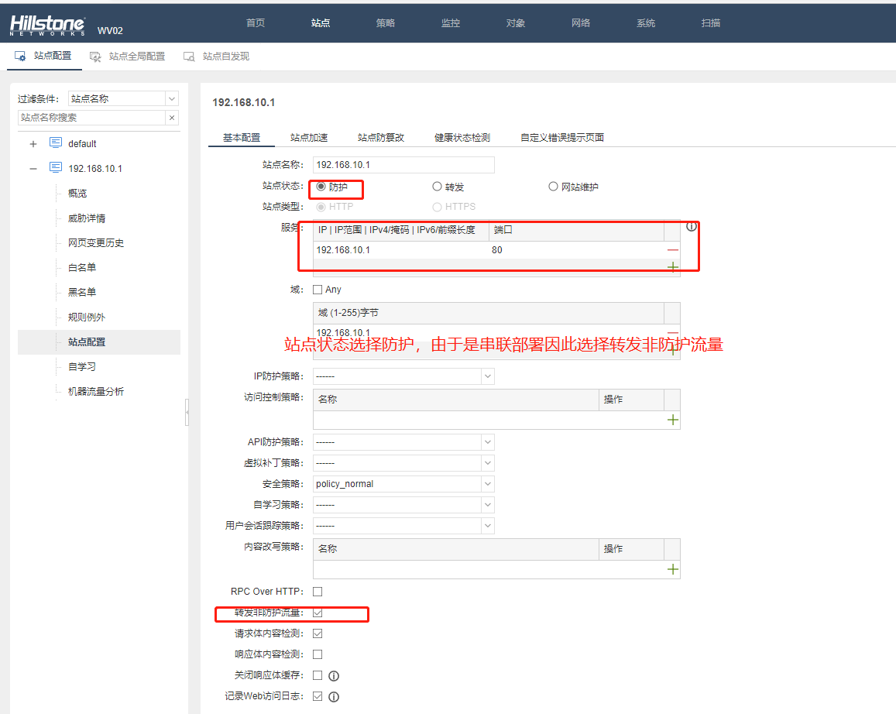The image size is (896, 714).
Task: Click the Hillstone Networks logo
Action: [x=47, y=25]
